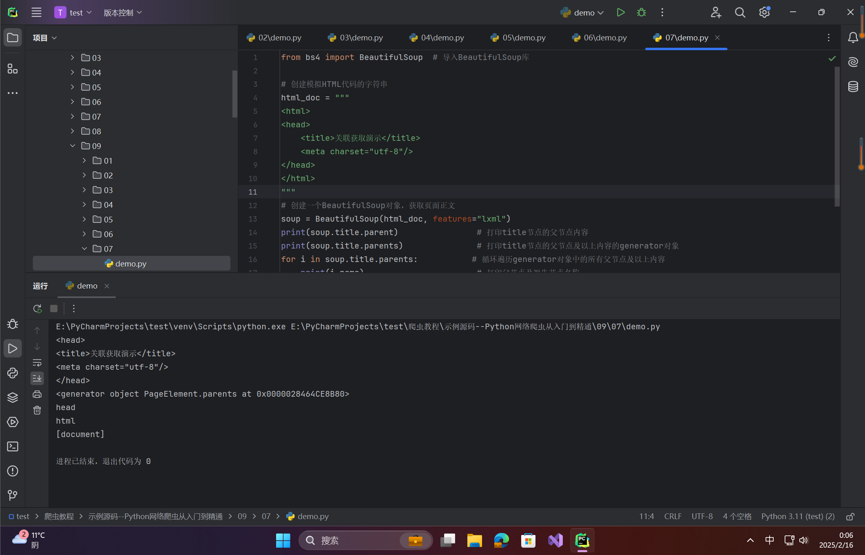865x555 pixels.
Task: Open Microsoft Edge from taskbar
Action: click(x=501, y=540)
